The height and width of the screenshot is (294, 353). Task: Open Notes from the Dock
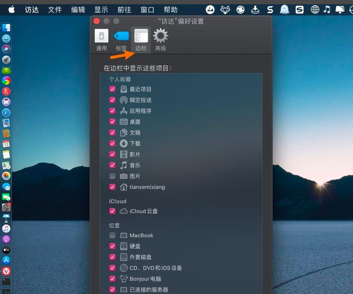coord(6,155)
